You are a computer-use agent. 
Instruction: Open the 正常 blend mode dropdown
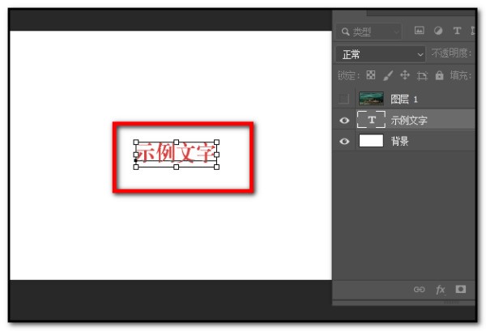(x=381, y=53)
